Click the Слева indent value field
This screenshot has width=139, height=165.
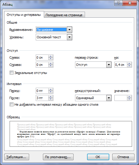42,57
